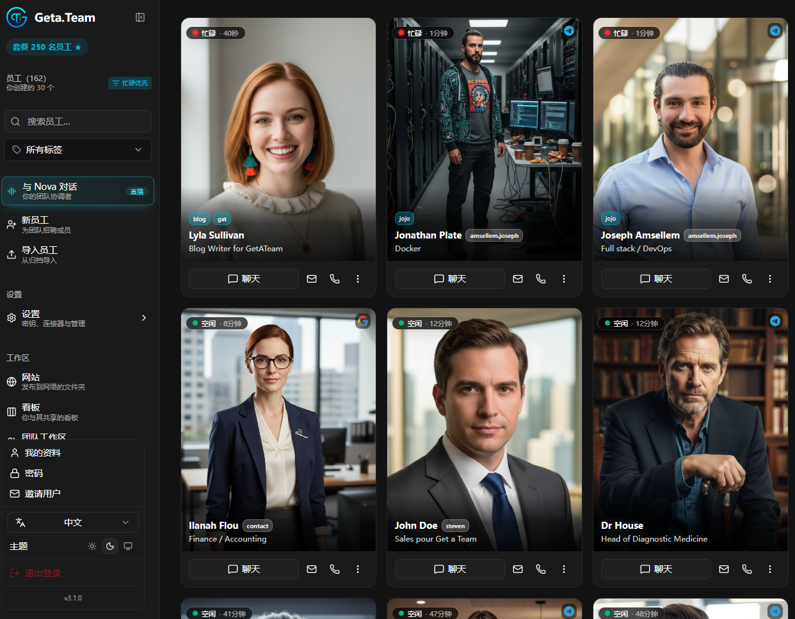Switch to system theme monitor icon
The width and height of the screenshot is (795, 619).
click(x=128, y=546)
